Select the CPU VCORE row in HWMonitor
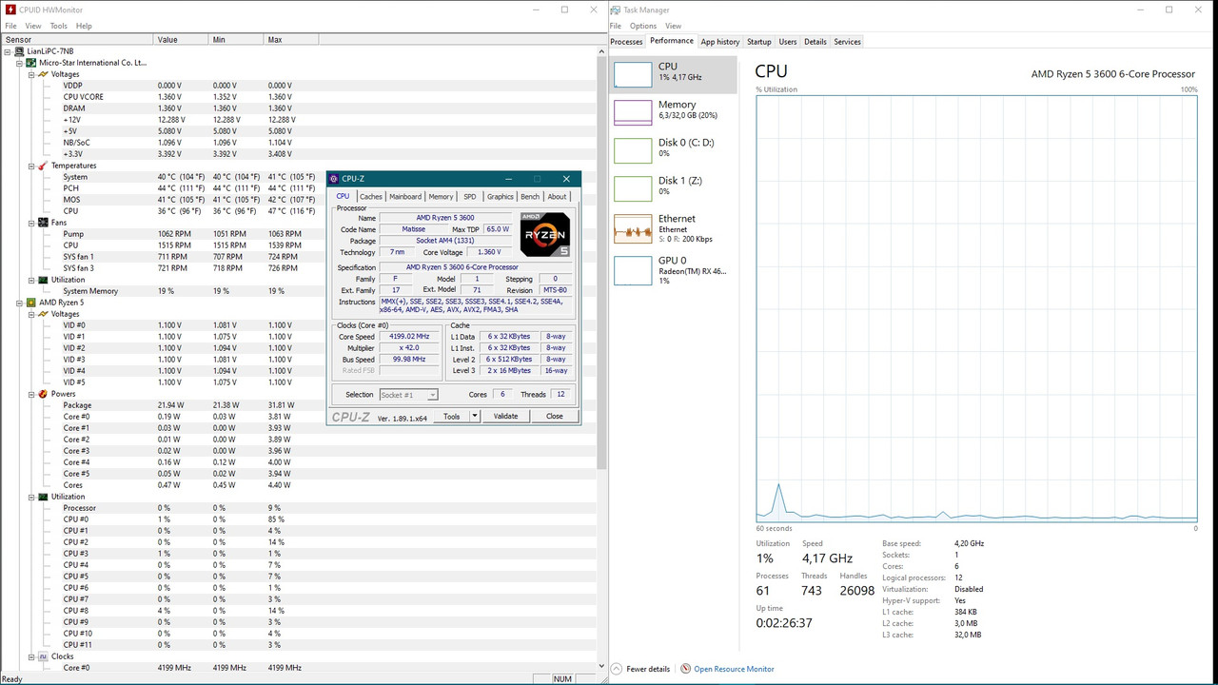This screenshot has height=685, width=1218. click(x=299, y=97)
